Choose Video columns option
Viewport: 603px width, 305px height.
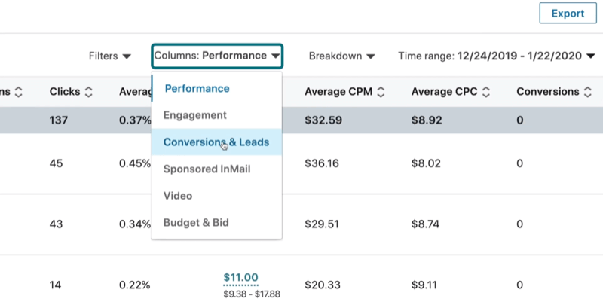click(178, 196)
